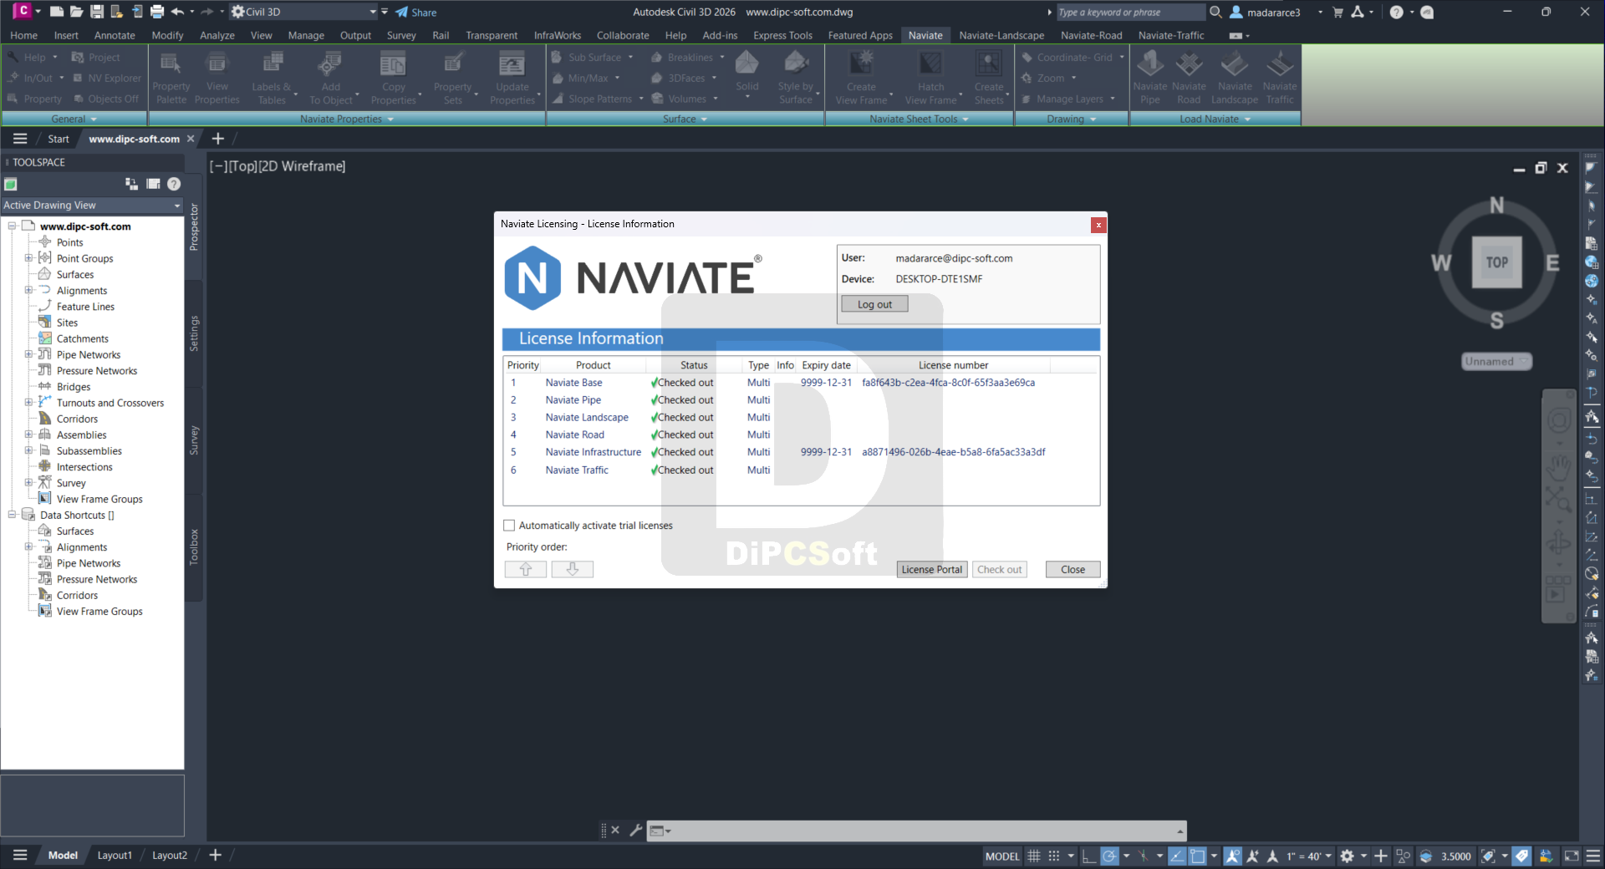The height and width of the screenshot is (869, 1605).
Task: Expand the Point Groups tree node
Action: (28, 258)
